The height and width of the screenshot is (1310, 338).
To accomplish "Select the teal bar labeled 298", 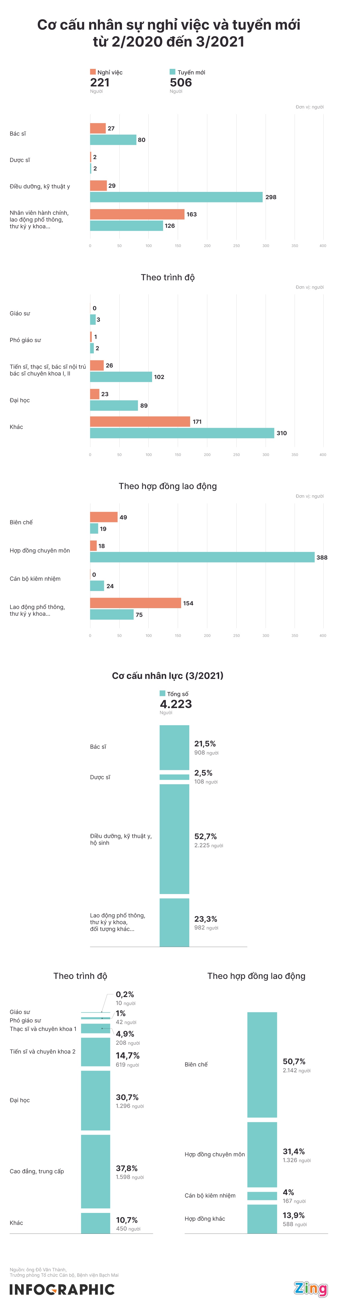I will pos(176,197).
